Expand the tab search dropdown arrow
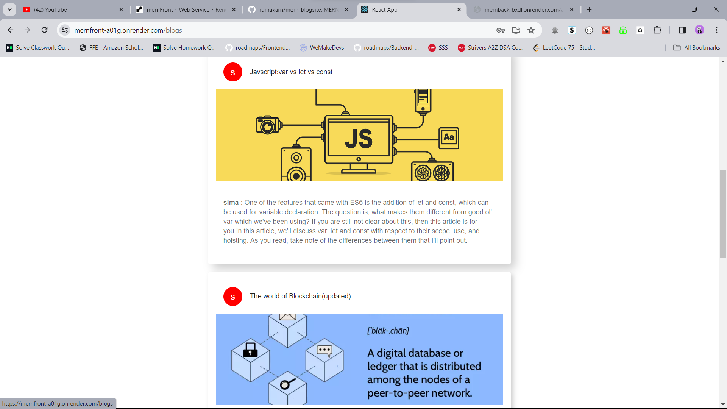The image size is (727, 409). click(9, 9)
